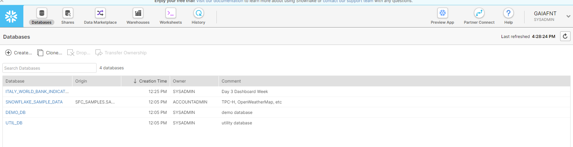Open the SNOWFLAKE_SAMPLE_DATA database link
Image resolution: width=573 pixels, height=147 pixels.
tap(34, 102)
